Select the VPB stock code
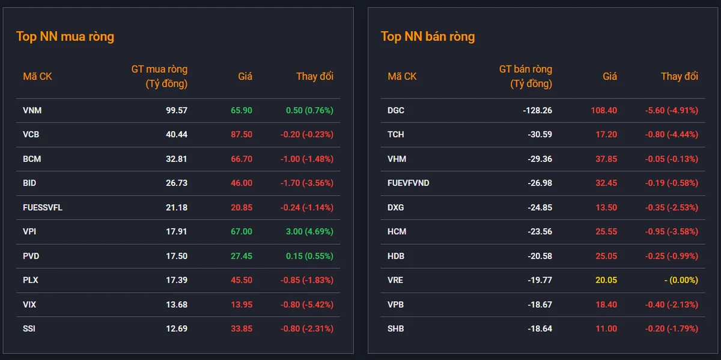The image size is (721, 360). coord(395,305)
